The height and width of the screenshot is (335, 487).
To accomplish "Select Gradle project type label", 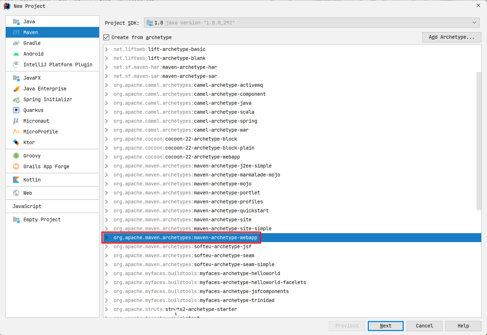I will 32,43.
